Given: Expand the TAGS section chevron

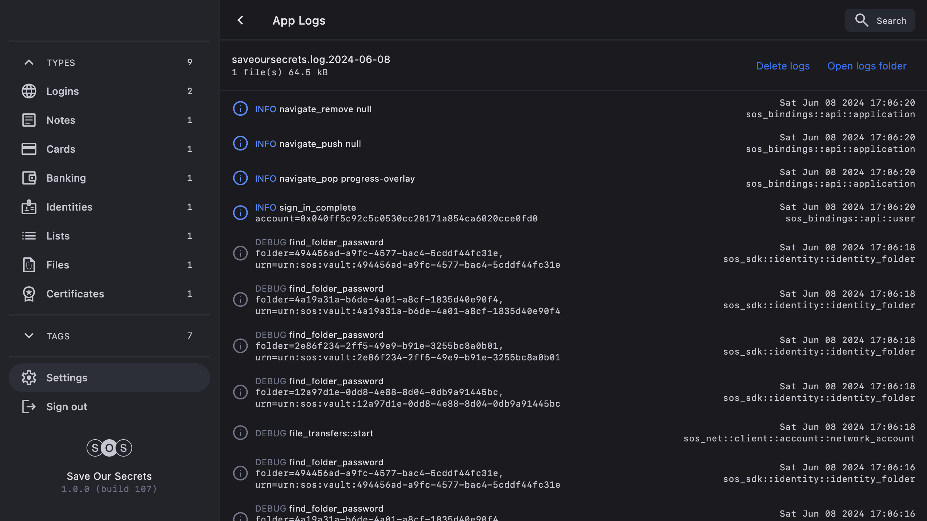Looking at the screenshot, I should pos(29,336).
